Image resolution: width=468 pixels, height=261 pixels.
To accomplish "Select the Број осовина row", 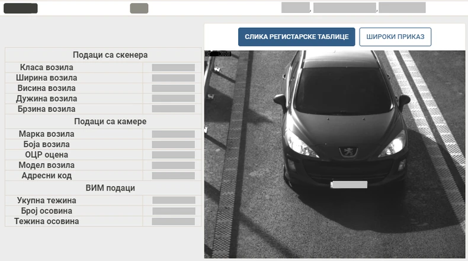I will pyautogui.click(x=103, y=211).
